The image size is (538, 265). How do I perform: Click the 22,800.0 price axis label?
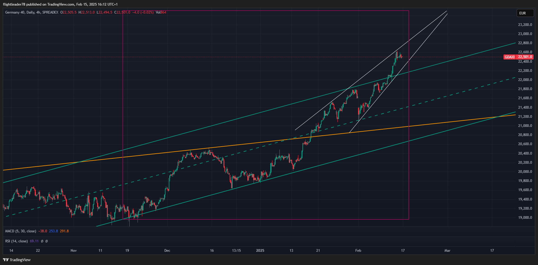(x=525, y=43)
